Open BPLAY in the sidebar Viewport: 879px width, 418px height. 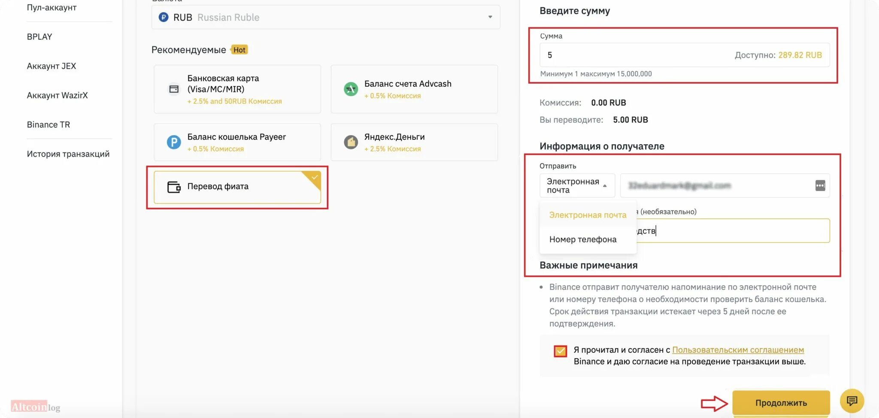[x=39, y=37]
